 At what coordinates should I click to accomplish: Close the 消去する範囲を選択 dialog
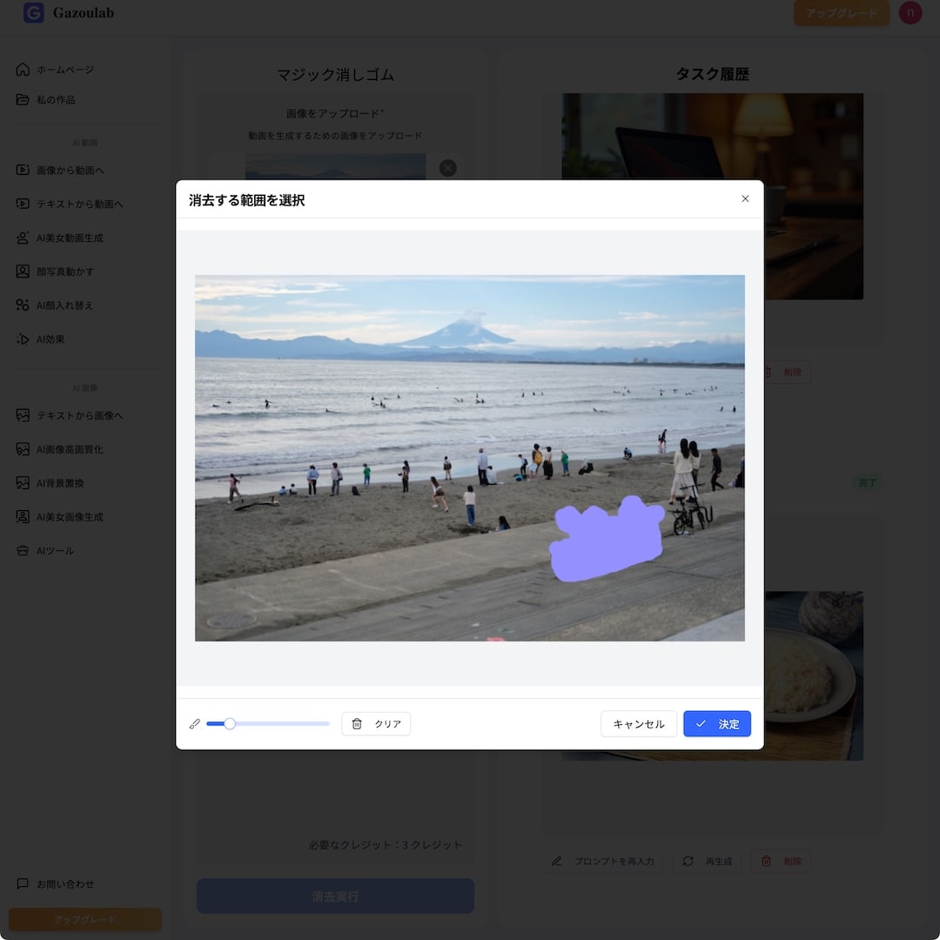745,198
